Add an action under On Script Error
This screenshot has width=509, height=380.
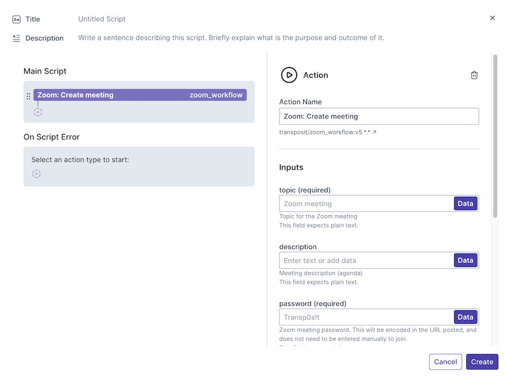(x=36, y=174)
